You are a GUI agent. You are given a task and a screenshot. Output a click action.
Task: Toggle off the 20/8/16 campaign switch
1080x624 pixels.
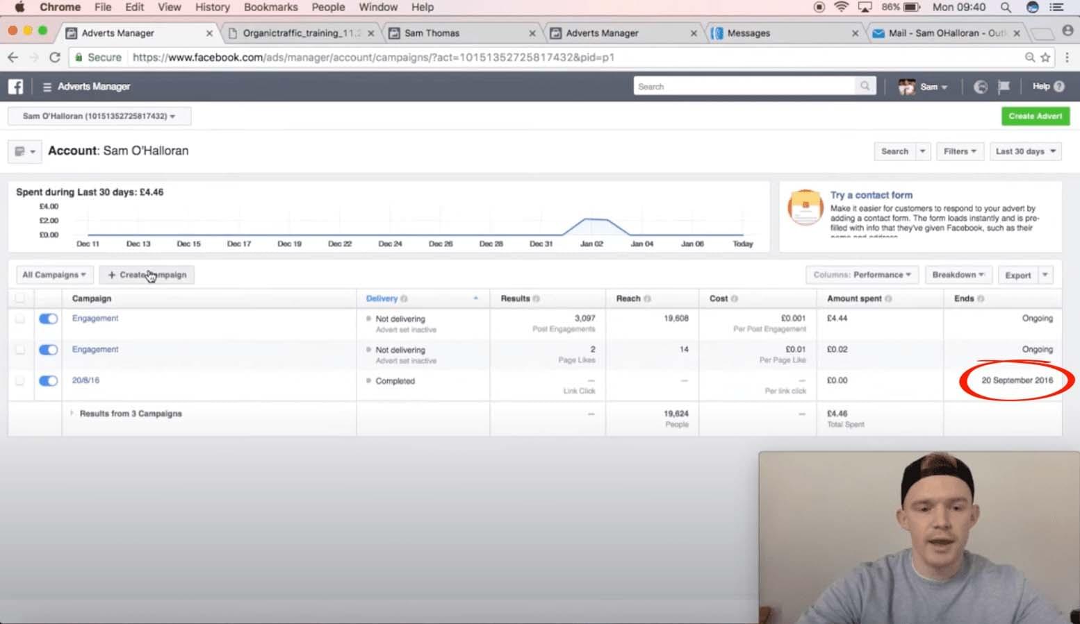48,381
